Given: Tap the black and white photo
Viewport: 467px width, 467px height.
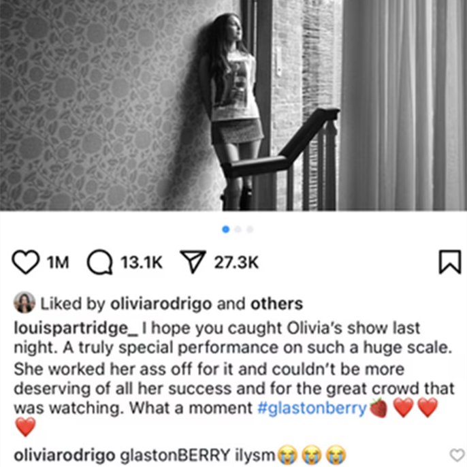Looking at the screenshot, I should tap(233, 105).
